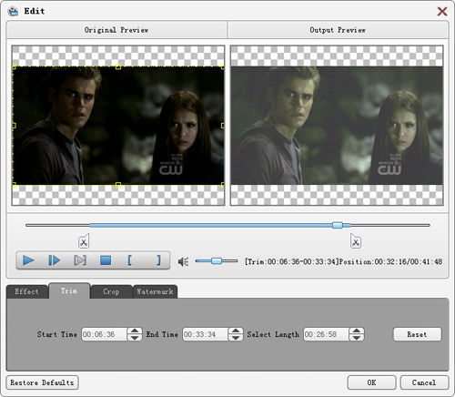Click the Start Time input field

pos(104,334)
